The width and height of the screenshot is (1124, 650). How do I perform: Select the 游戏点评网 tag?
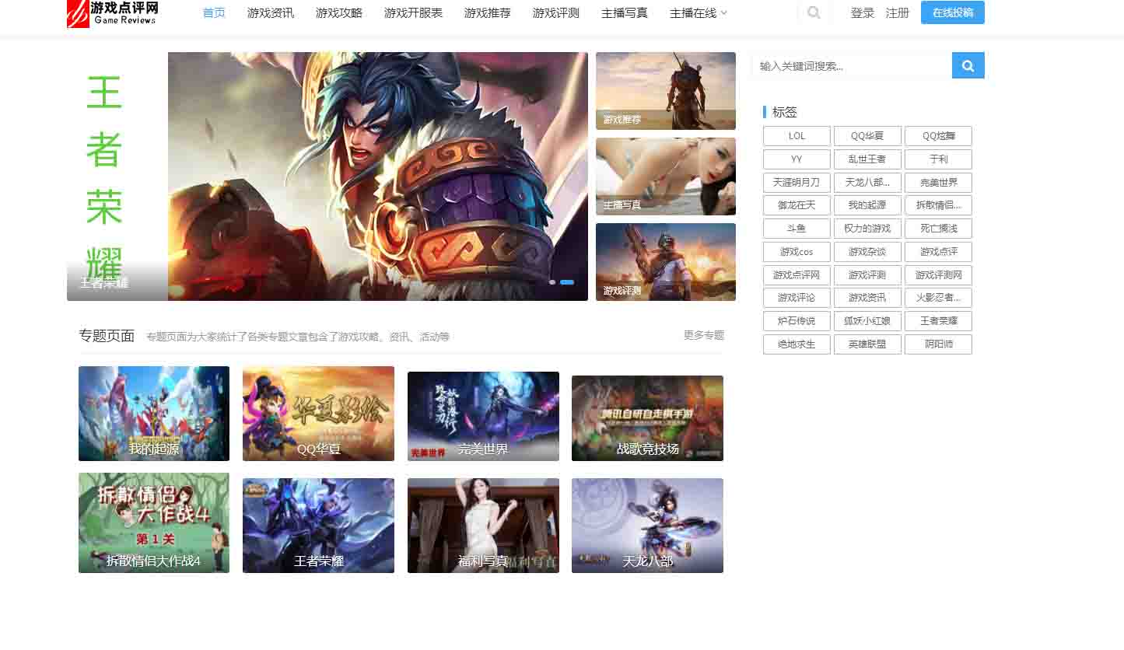click(797, 275)
